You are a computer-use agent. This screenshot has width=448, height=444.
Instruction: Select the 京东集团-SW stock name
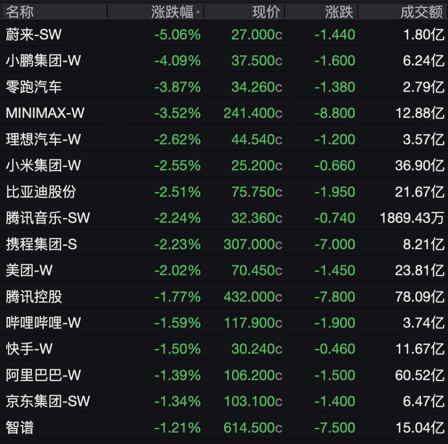(48, 401)
